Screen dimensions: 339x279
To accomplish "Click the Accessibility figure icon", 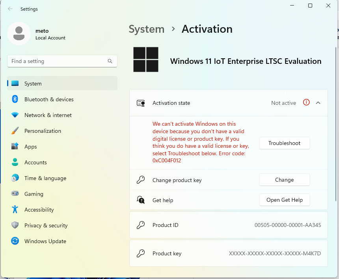I will (x=15, y=209).
